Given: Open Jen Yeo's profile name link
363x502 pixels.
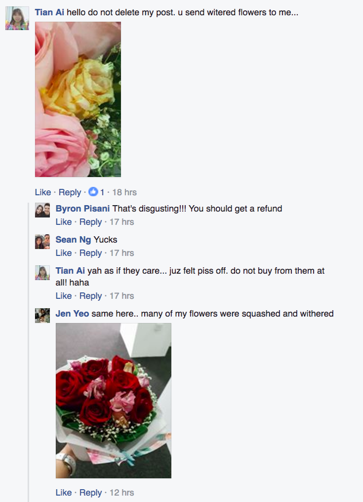Looking at the screenshot, I should [x=72, y=314].
